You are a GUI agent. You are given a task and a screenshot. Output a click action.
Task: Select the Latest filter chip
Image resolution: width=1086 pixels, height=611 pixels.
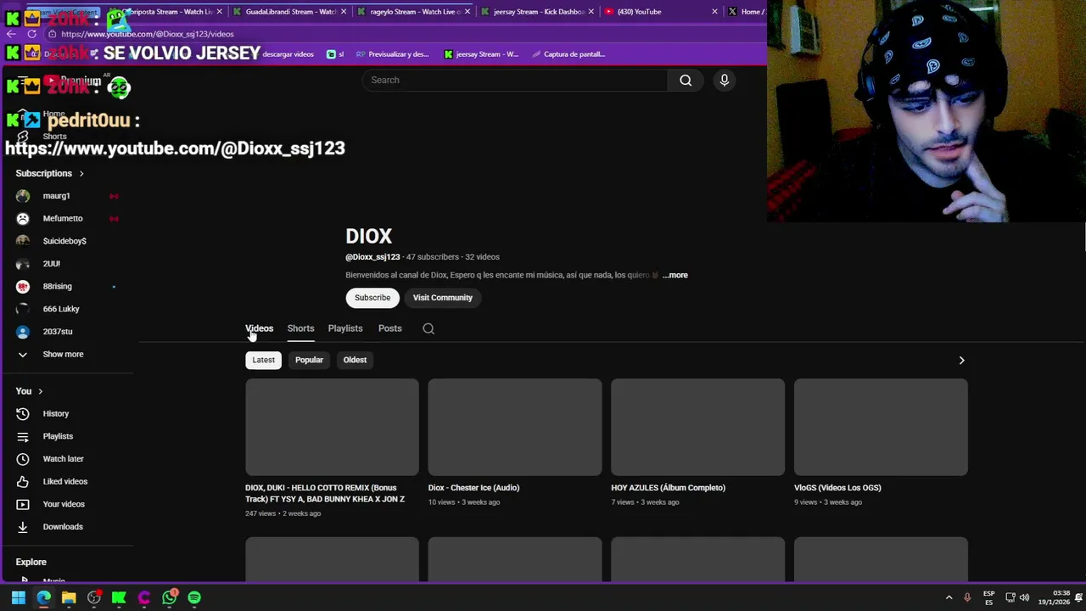(x=263, y=360)
